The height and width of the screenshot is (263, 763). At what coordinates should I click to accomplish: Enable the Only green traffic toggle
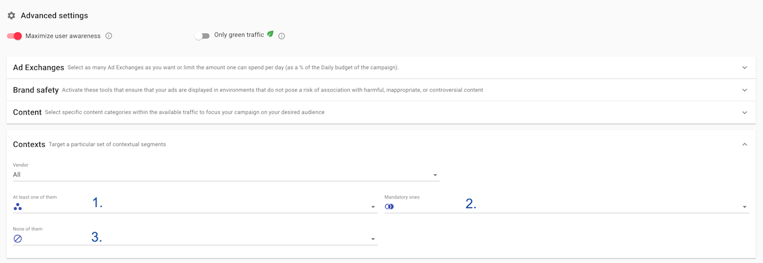[202, 36]
